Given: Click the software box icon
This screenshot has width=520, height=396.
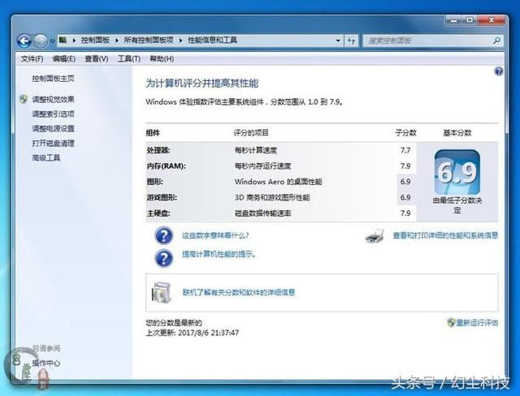Looking at the screenshot, I should pyautogui.click(x=162, y=292).
